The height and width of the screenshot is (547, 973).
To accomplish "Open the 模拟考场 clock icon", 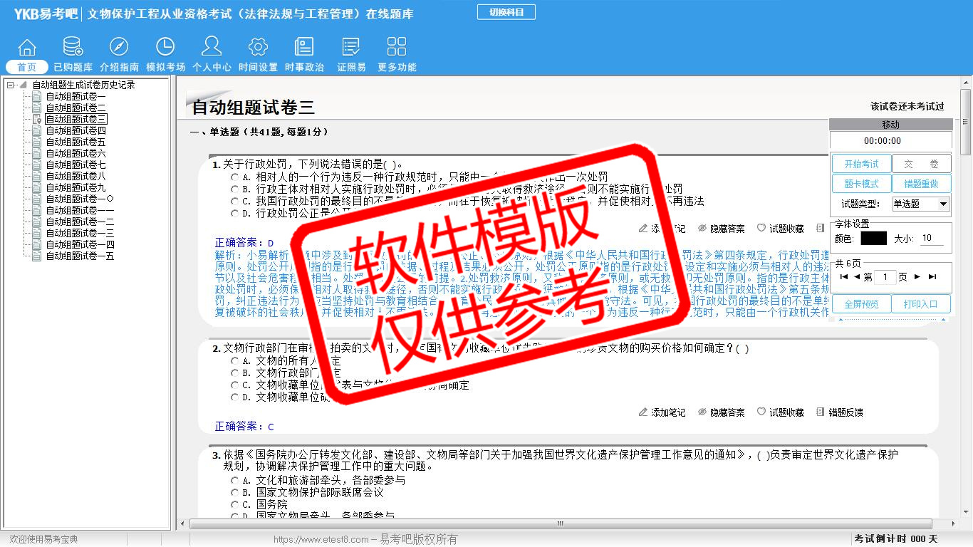I will tap(165, 47).
